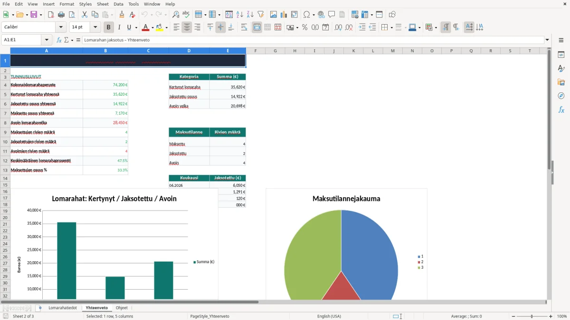Open the Data menu
570x320 pixels.
[119, 4]
